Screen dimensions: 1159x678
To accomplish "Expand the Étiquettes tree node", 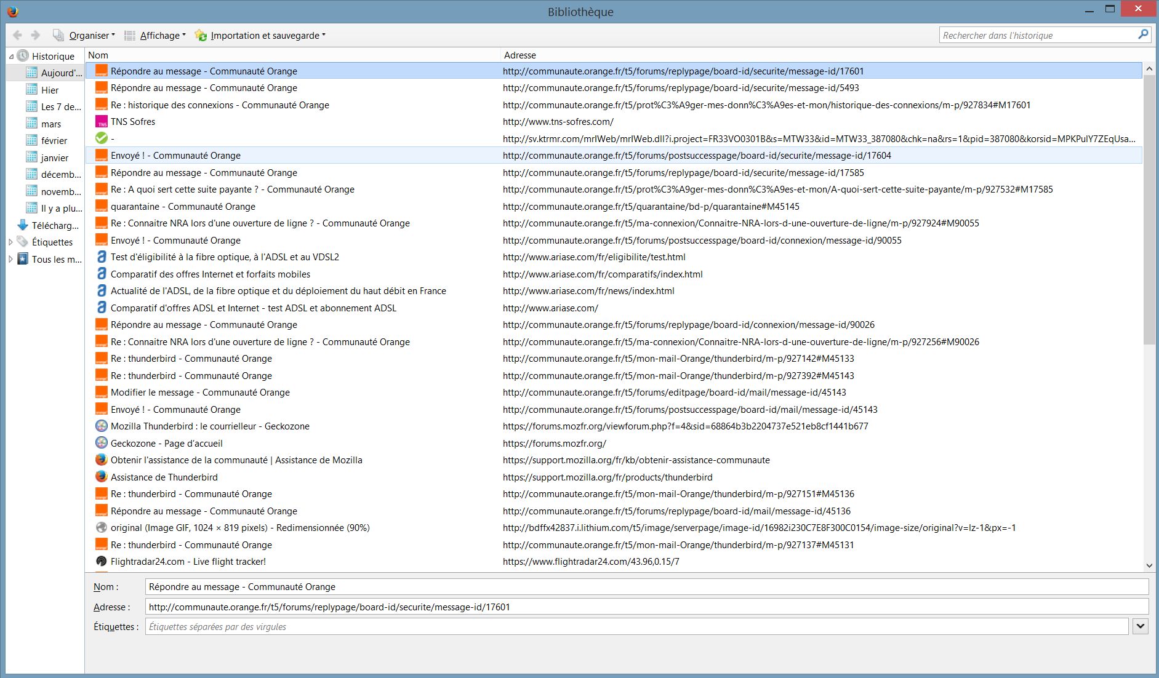I will click(x=10, y=242).
